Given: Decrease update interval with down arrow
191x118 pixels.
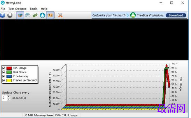Looking at the screenshot, I should pos(9,99).
